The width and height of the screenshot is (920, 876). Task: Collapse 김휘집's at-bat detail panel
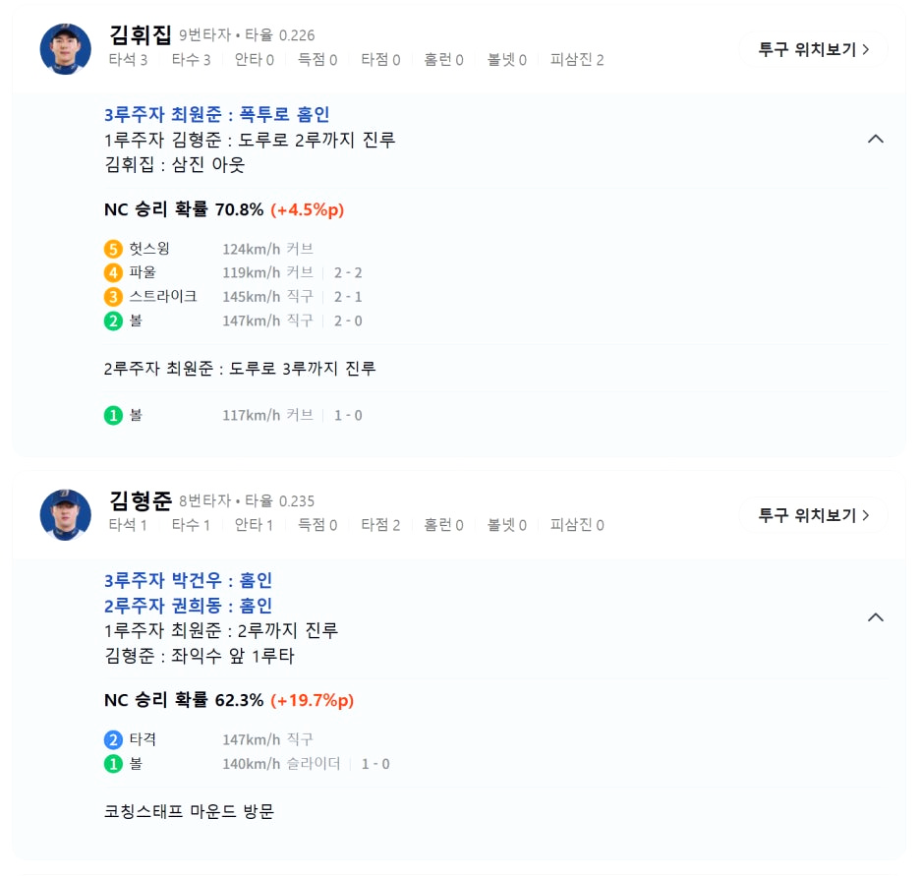point(875,139)
